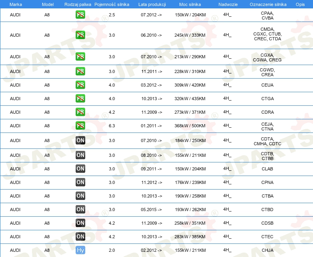Screen dimensions: 313x257
Task: Click the 'Oznaczenie silnika' column header
Action: [x=267, y=4]
